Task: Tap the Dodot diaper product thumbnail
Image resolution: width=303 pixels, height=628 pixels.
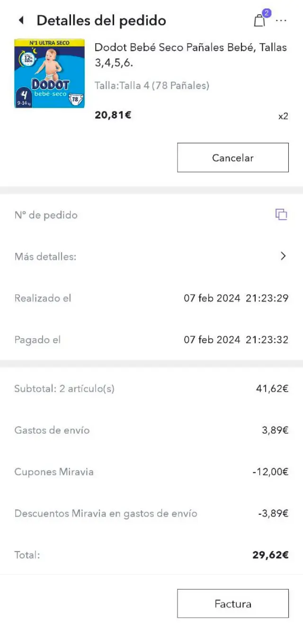Action: [50, 74]
